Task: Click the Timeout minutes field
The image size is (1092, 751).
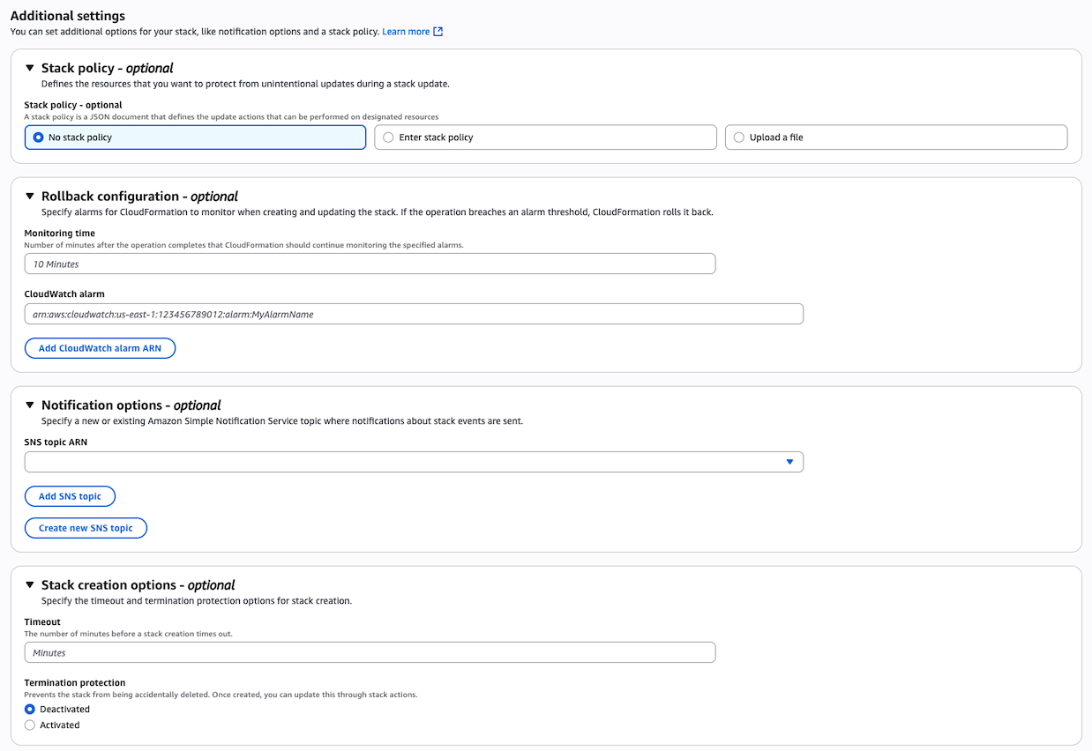Action: (370, 651)
